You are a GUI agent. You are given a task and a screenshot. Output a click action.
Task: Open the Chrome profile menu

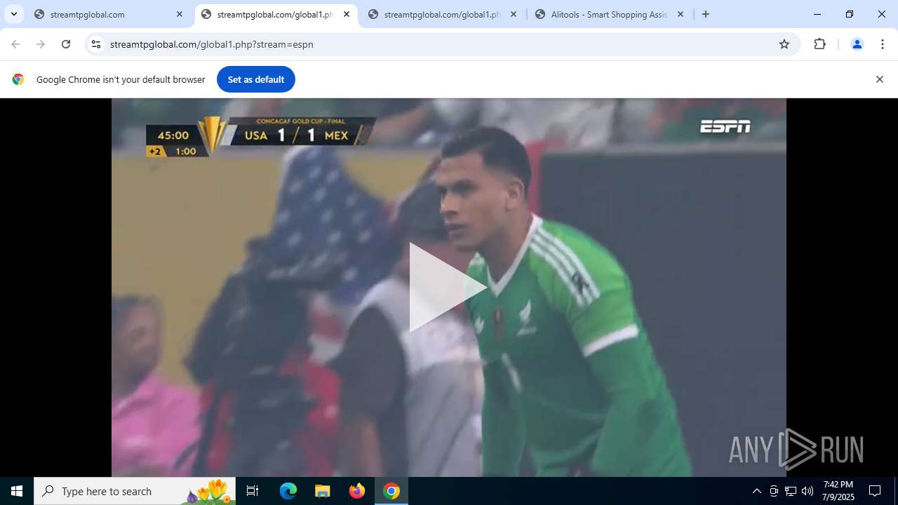857,44
